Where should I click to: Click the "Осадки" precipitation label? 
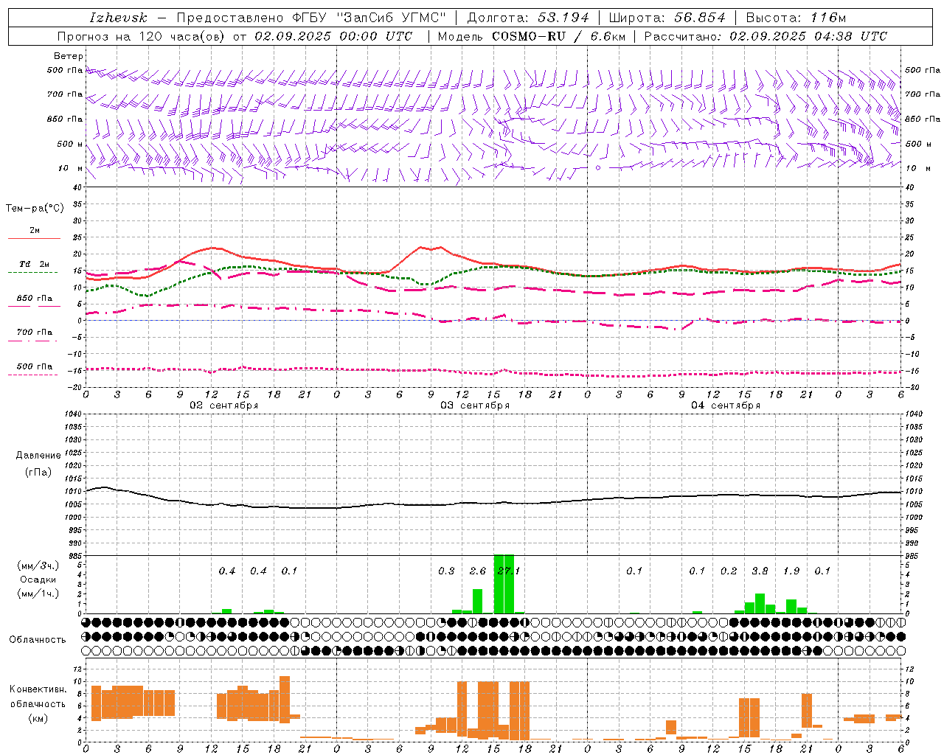38,580
